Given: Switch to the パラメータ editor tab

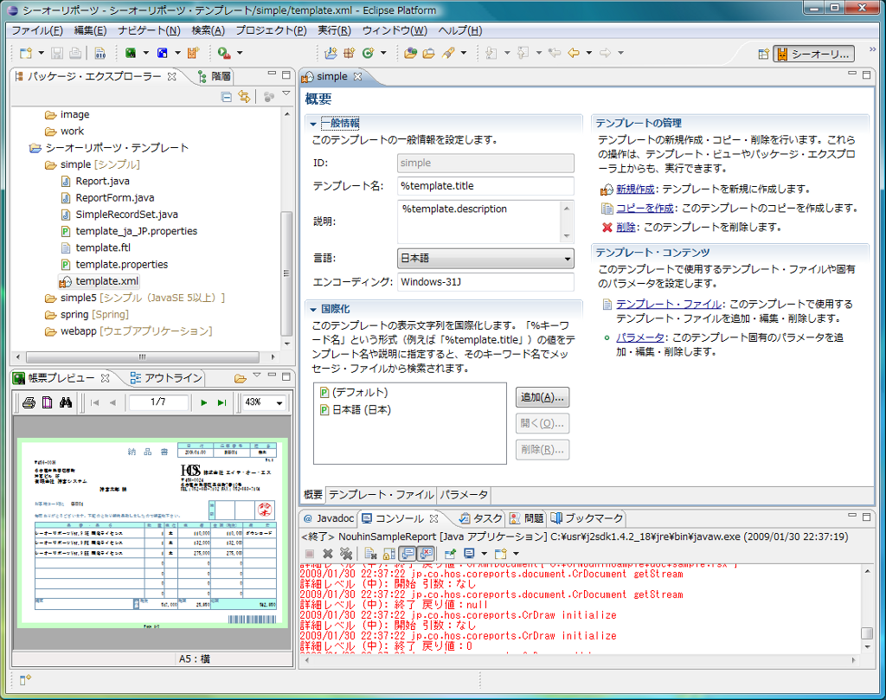Looking at the screenshot, I should tap(464, 495).
